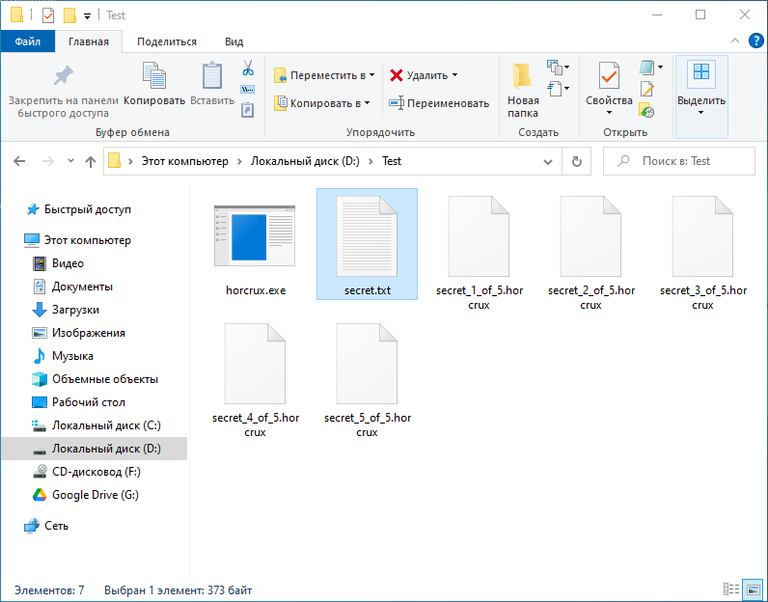768x602 pixels.
Task: Select secret_5_of_5.horcrux file
Action: pos(368,379)
